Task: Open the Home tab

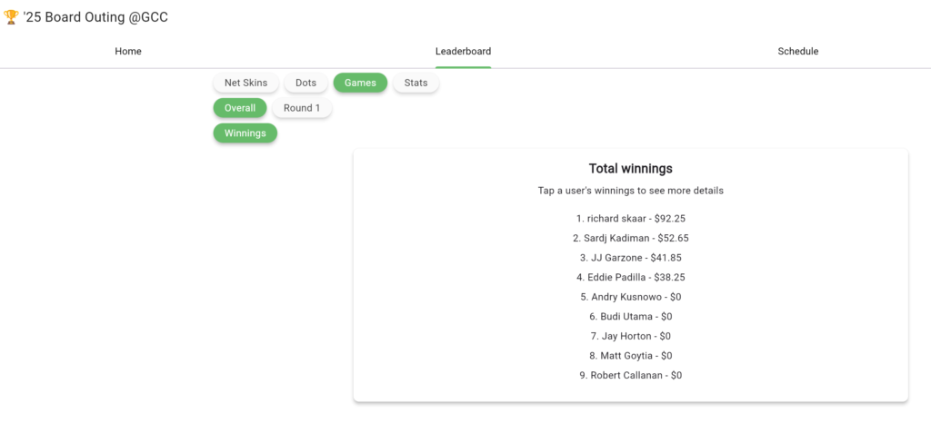Action: pos(128,52)
